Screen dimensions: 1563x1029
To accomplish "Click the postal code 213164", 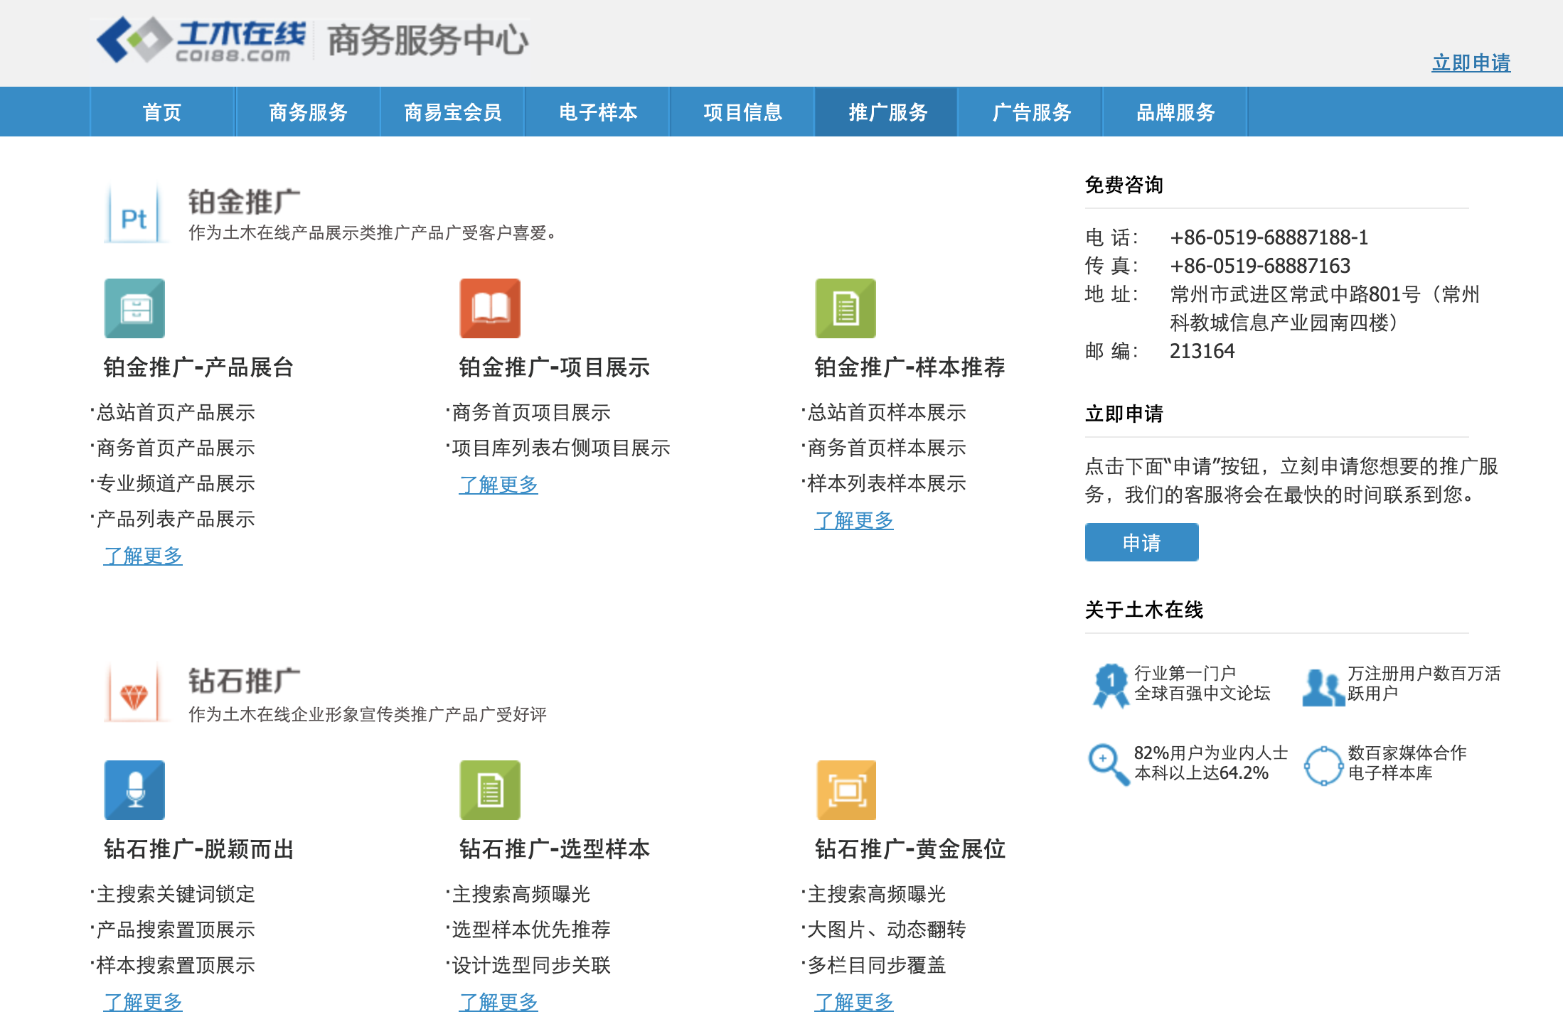I will [1202, 351].
